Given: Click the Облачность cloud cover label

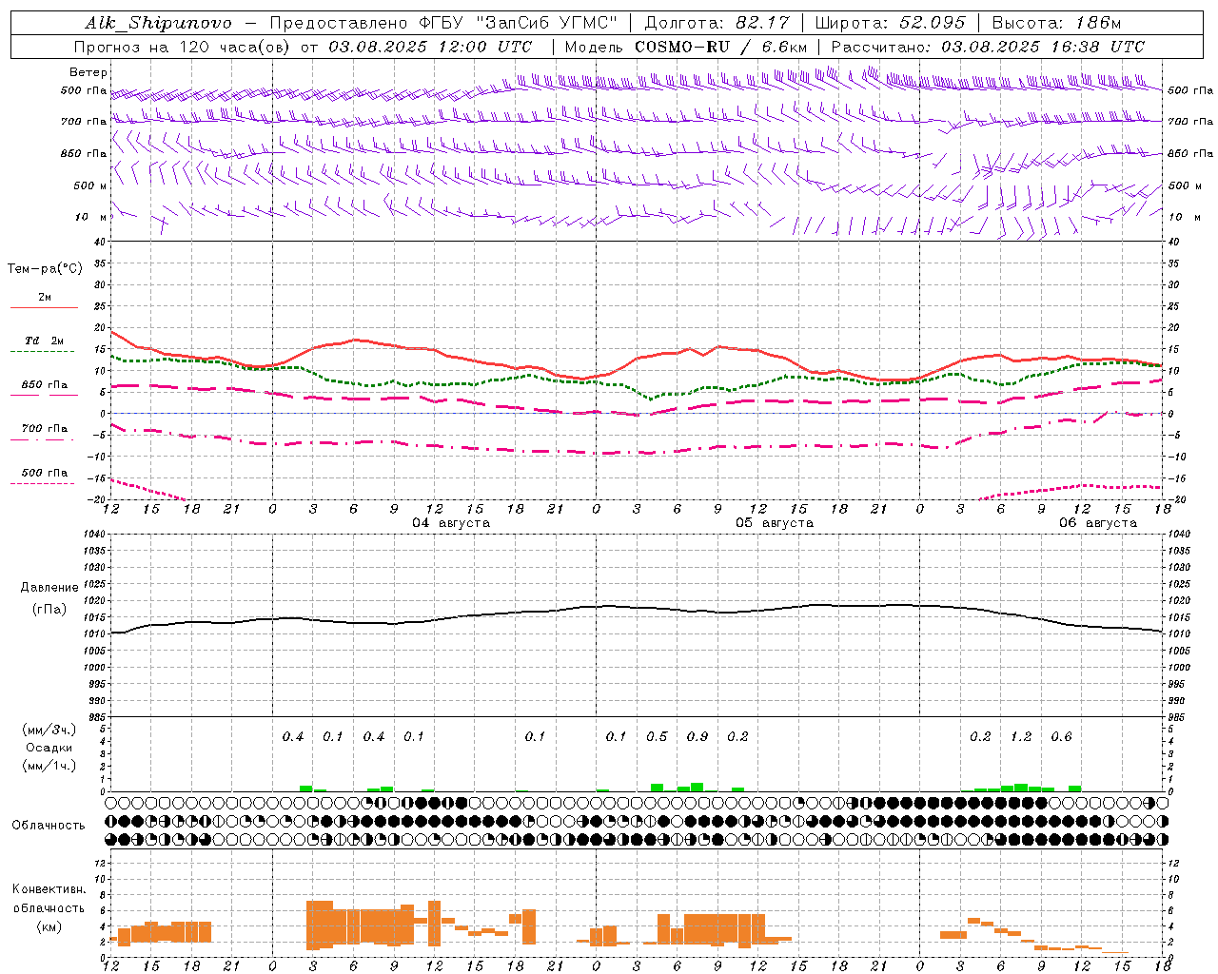Looking at the screenshot, I should coord(49,826).
